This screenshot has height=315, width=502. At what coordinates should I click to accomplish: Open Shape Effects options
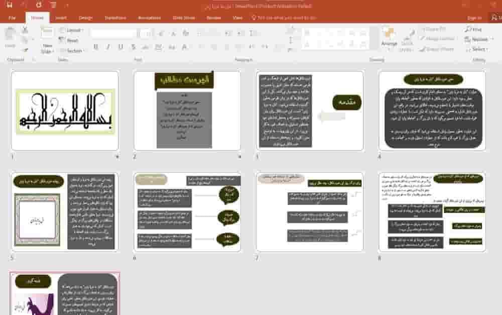[437, 49]
